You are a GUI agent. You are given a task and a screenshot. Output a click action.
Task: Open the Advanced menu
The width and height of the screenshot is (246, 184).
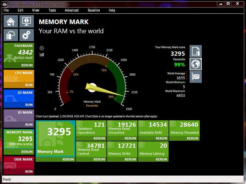[72, 10]
